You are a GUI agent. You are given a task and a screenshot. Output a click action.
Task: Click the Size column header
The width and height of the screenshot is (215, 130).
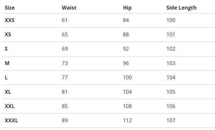(x=10, y=8)
